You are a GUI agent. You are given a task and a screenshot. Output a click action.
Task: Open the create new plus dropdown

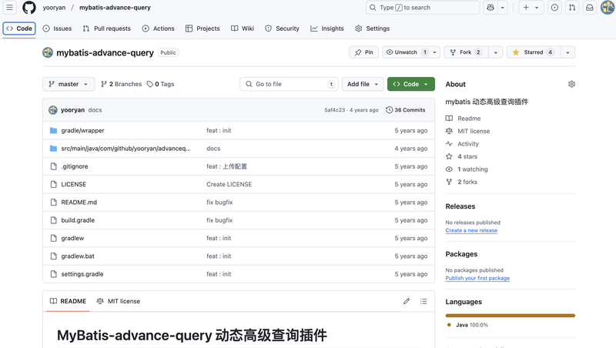tap(531, 8)
